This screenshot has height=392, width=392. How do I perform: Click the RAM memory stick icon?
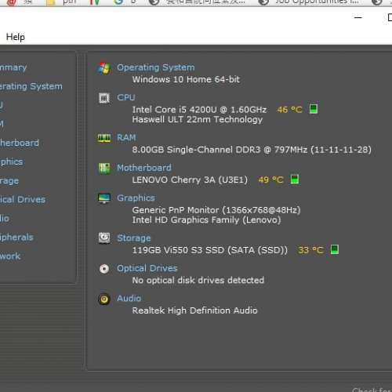[104, 138]
